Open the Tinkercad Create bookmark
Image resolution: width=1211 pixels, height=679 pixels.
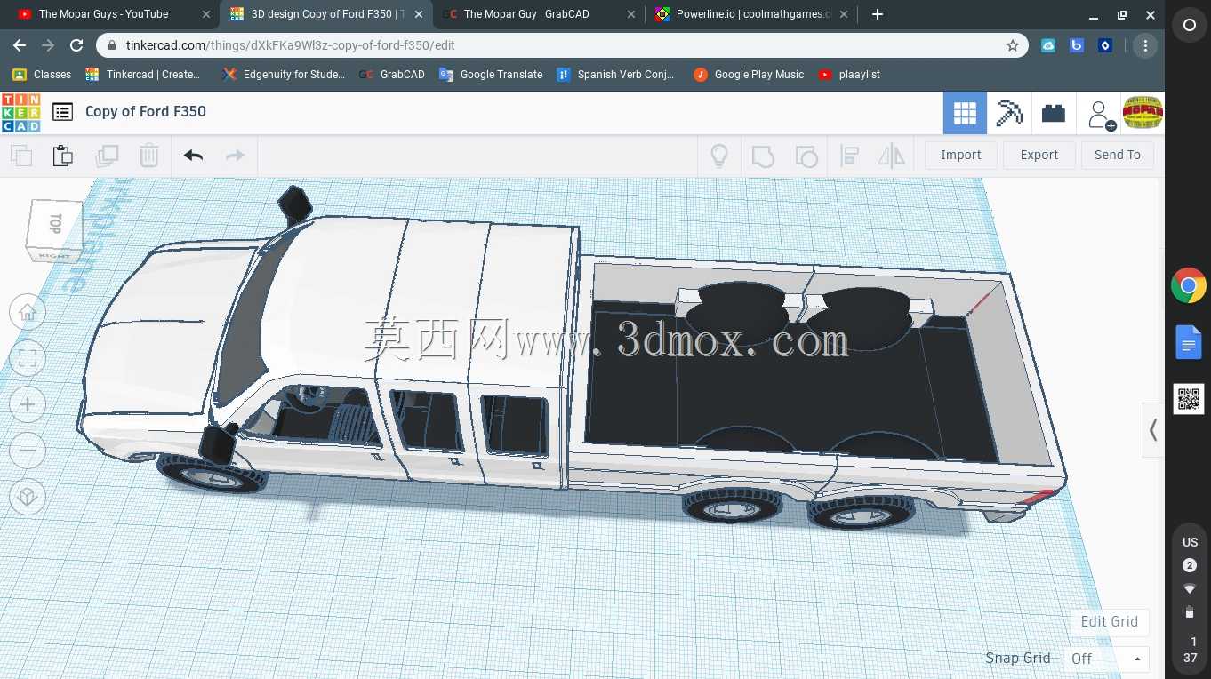click(x=143, y=75)
